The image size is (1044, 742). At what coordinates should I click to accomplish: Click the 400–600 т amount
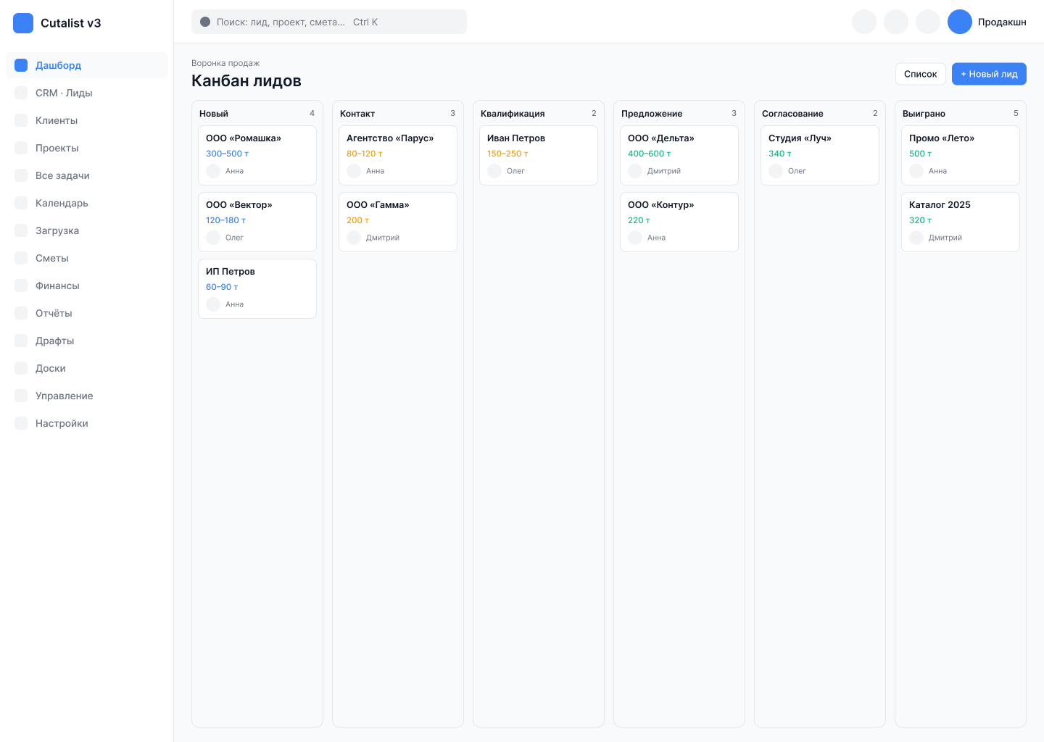pos(649,154)
